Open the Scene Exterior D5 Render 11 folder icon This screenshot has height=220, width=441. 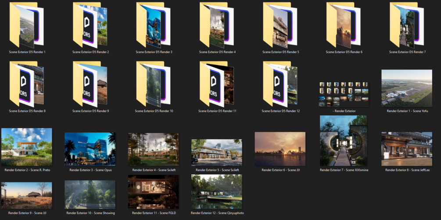(x=217, y=84)
